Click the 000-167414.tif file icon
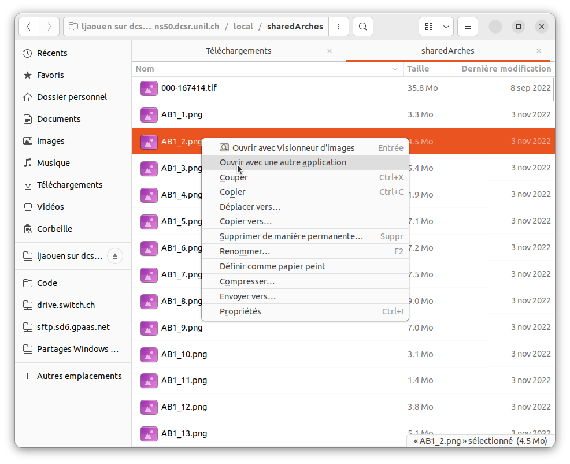Image resolution: width=570 pixels, height=464 pixels. [x=149, y=88]
